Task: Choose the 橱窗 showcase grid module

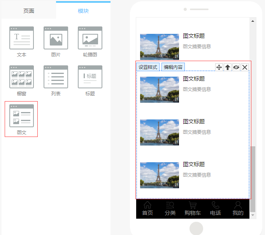Action: click(x=21, y=77)
